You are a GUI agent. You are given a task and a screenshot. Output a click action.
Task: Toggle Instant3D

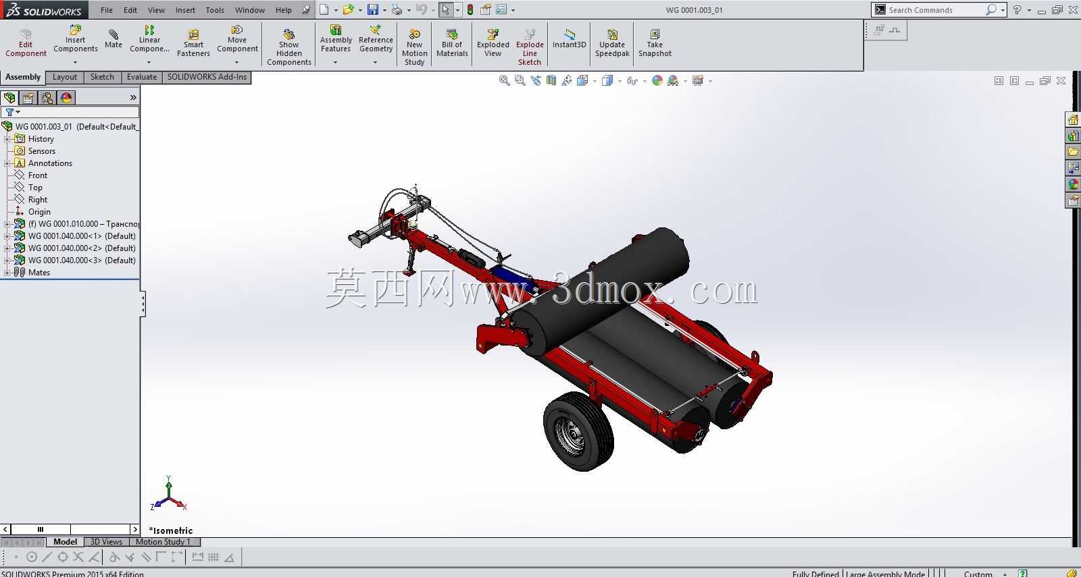[570, 39]
